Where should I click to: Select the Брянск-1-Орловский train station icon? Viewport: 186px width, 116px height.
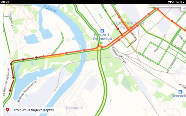(x=102, y=31)
